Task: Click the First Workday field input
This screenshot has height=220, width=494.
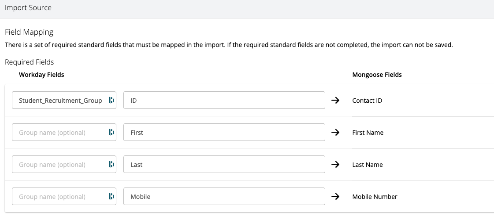Action: coord(224,133)
